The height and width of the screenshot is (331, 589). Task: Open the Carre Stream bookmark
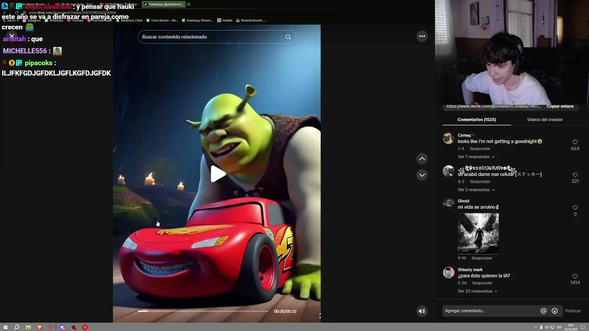[162, 20]
